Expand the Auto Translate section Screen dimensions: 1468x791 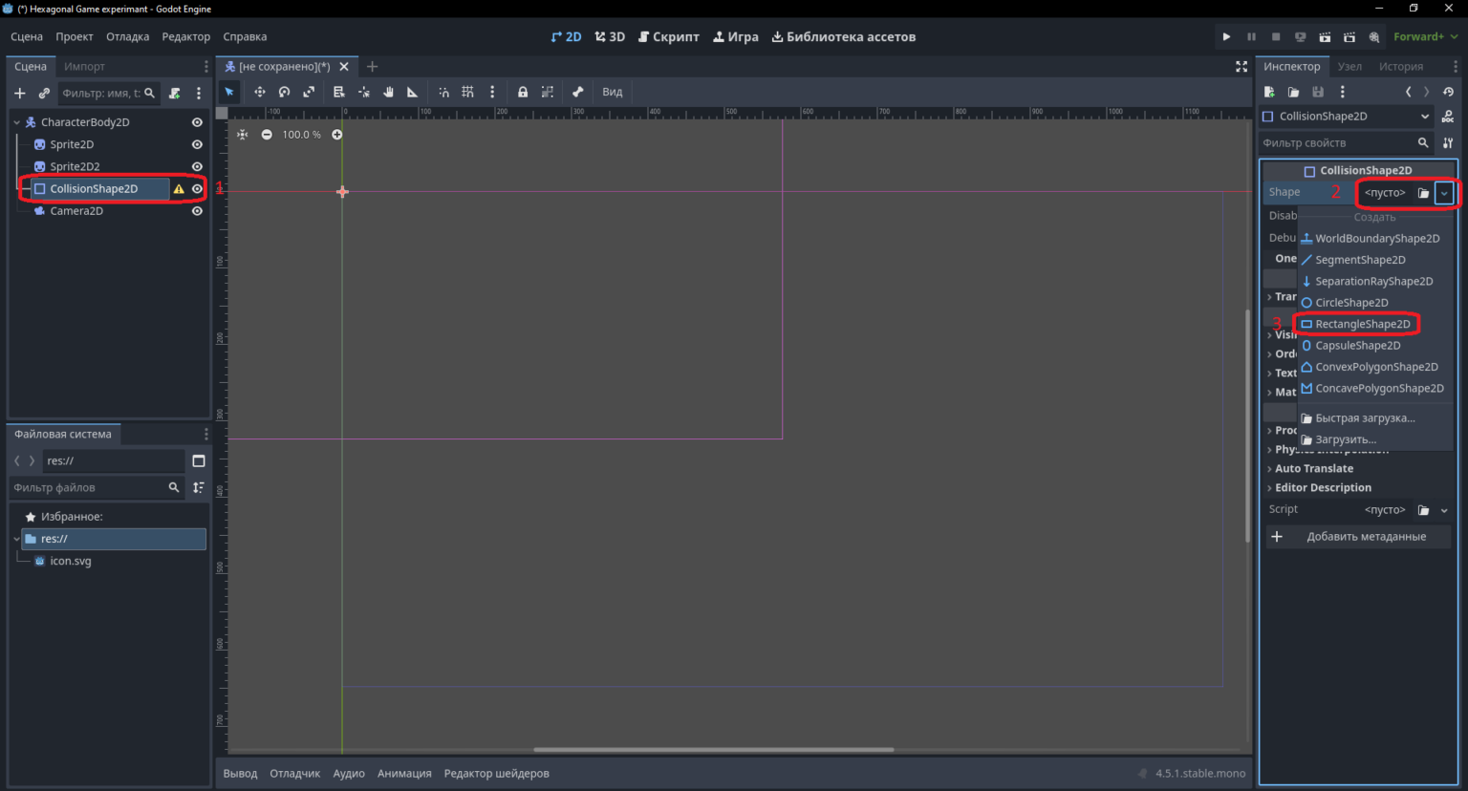click(x=1313, y=468)
